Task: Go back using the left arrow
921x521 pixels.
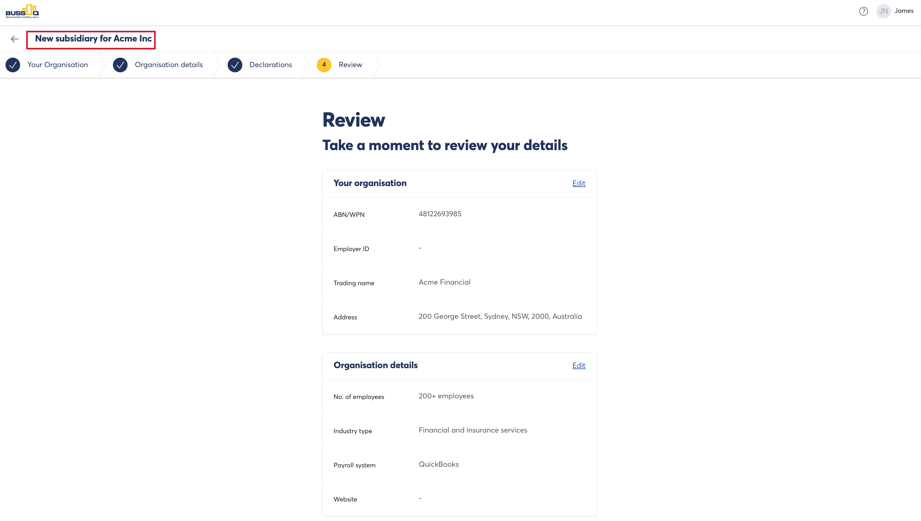Action: (15, 39)
